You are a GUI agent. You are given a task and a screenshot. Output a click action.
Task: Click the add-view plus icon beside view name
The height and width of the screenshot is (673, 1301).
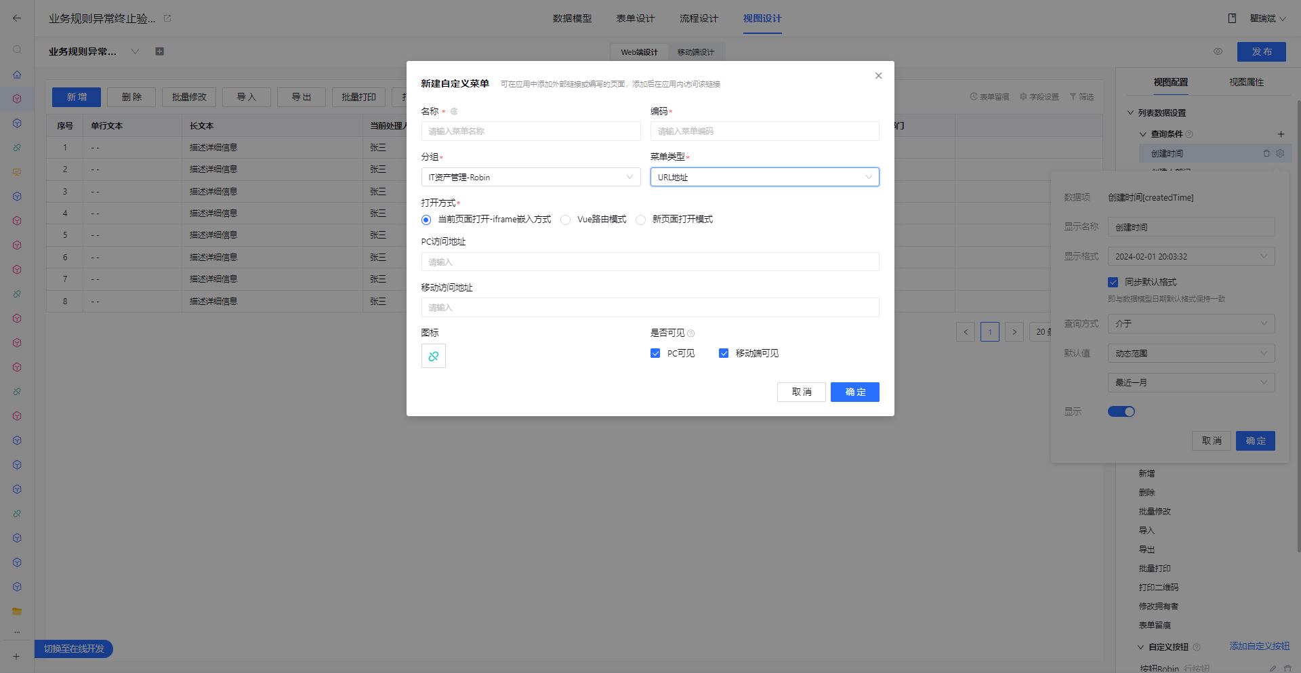pos(160,52)
